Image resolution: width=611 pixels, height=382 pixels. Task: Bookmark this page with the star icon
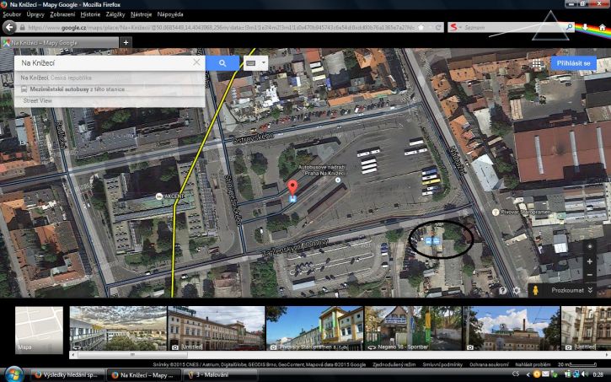click(x=421, y=28)
